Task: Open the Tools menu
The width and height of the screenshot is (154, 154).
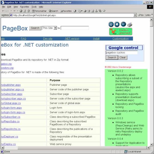Action: (x=34, y=7)
